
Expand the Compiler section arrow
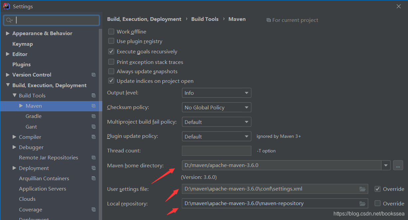14,137
